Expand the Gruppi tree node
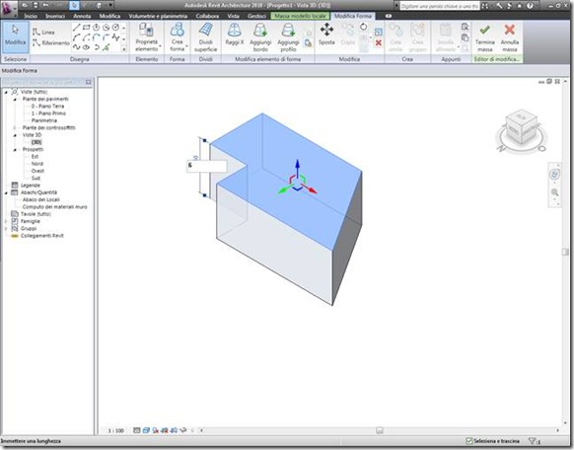This screenshot has width=574, height=450. 6,229
